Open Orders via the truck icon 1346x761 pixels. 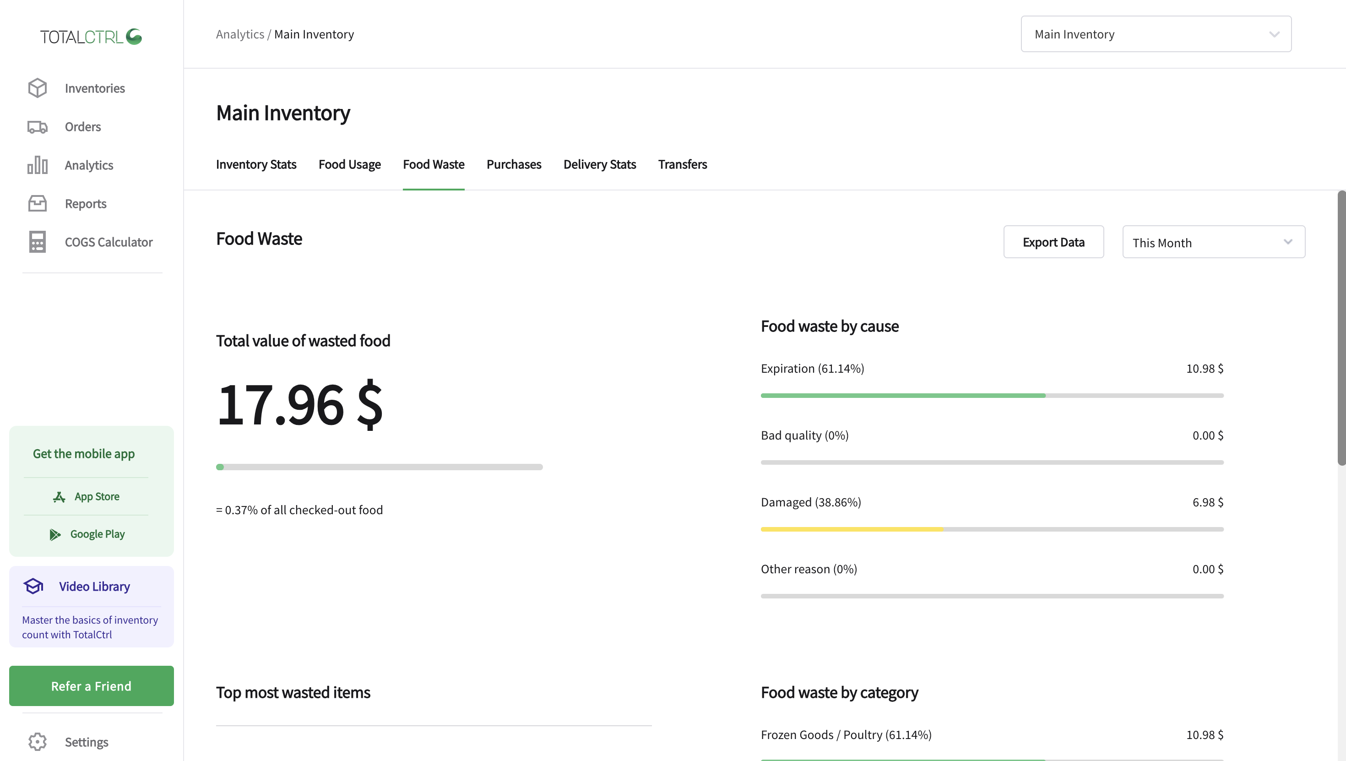[37, 126]
